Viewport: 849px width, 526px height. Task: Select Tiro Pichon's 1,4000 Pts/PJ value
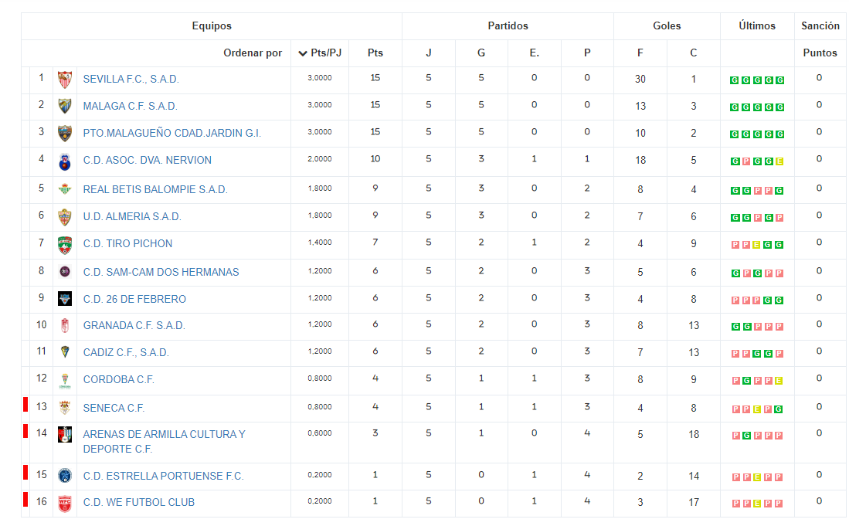tap(320, 243)
